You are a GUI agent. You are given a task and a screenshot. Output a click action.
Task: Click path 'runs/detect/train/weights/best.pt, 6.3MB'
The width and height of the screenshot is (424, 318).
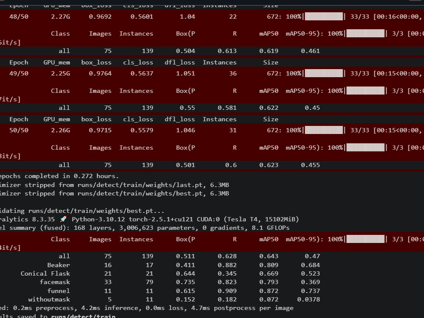[x=153, y=193]
